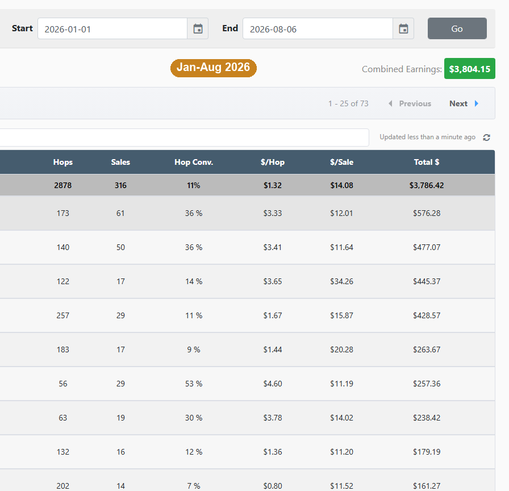
Task: Click the Hops cell showing 257
Action: coord(63,315)
